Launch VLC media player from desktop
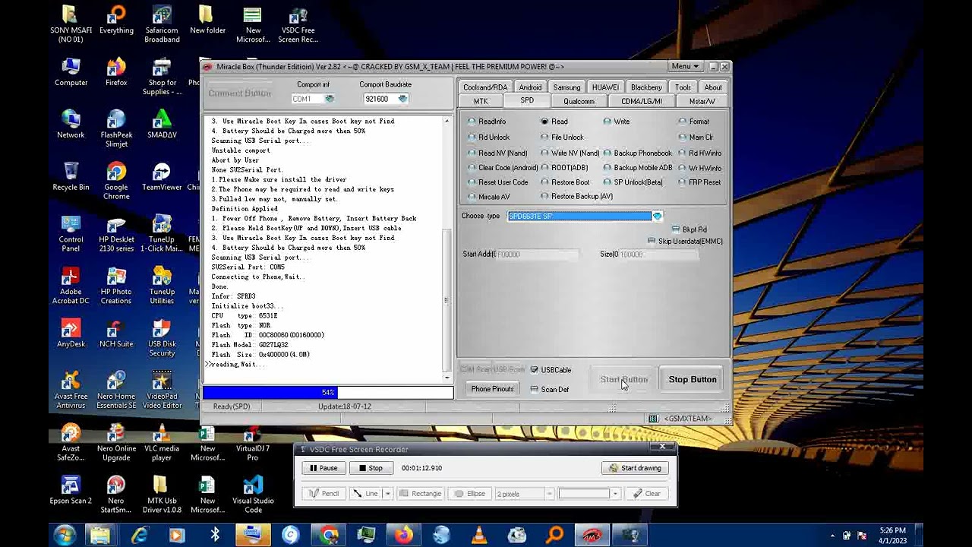 point(162,444)
